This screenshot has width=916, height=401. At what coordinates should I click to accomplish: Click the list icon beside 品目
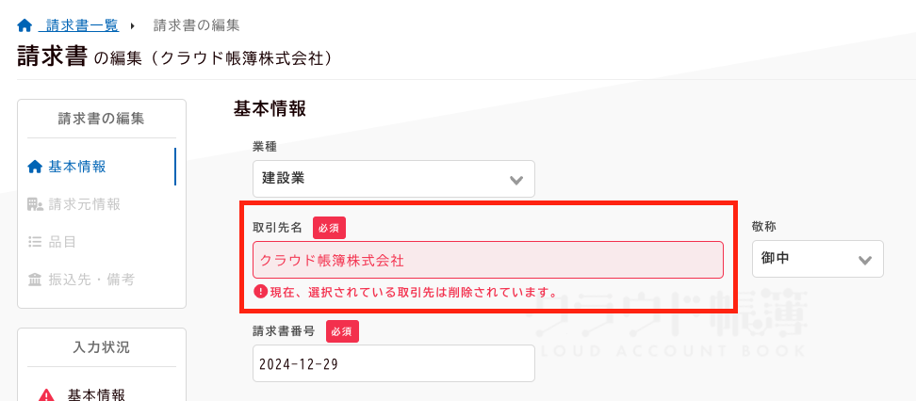click(x=35, y=242)
